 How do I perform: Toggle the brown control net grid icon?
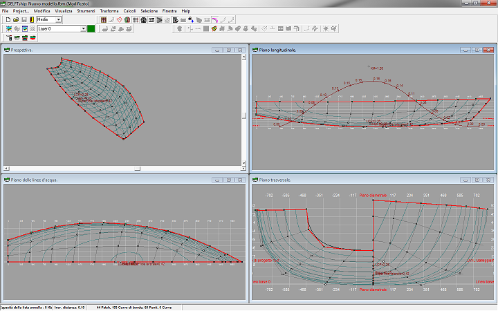click(x=104, y=19)
